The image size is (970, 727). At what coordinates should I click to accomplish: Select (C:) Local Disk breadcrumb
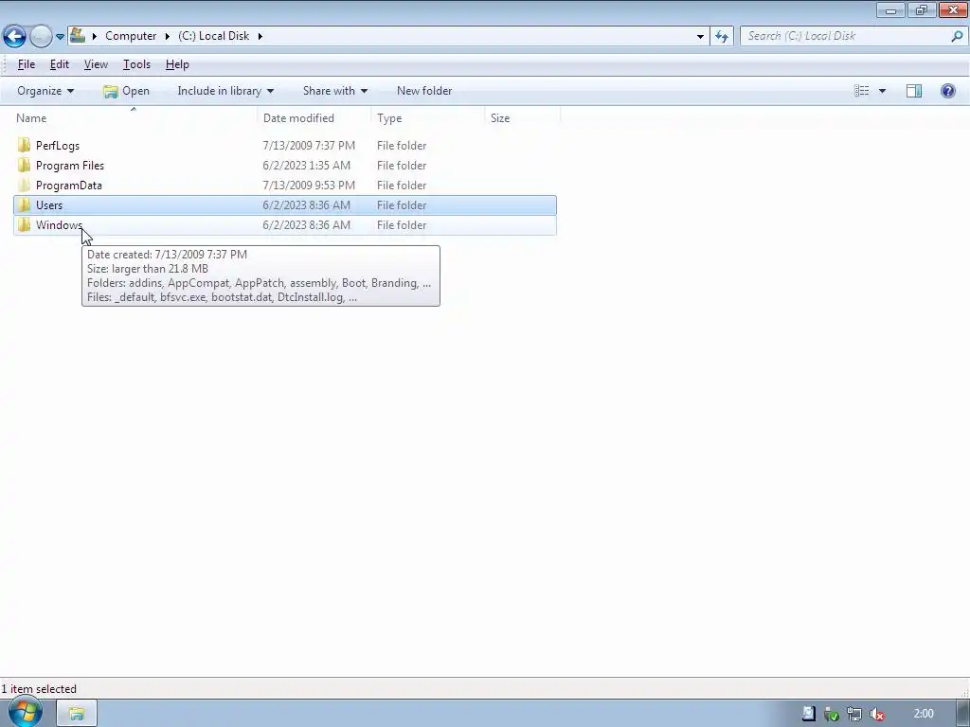[213, 36]
